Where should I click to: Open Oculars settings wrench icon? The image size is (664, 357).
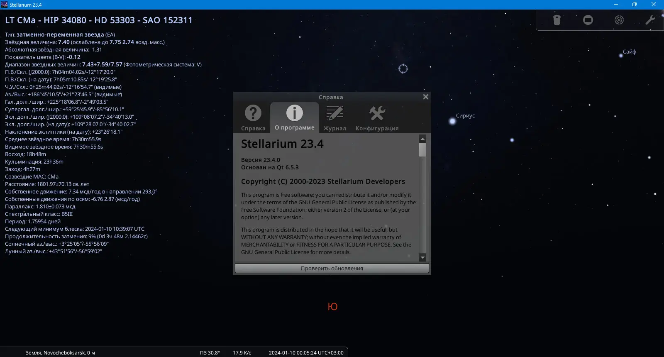(650, 20)
